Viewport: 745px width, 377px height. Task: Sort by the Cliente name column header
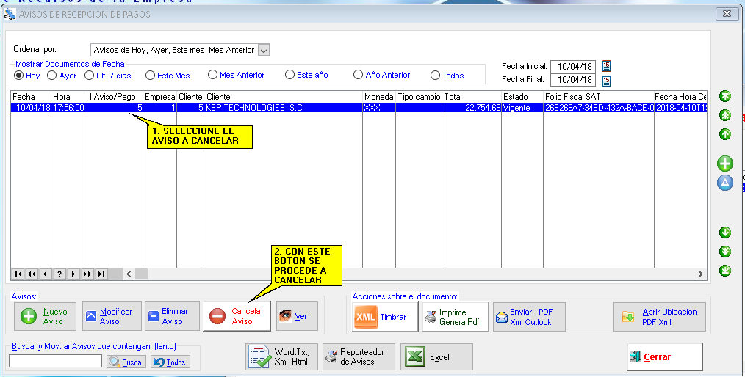pyautogui.click(x=283, y=96)
